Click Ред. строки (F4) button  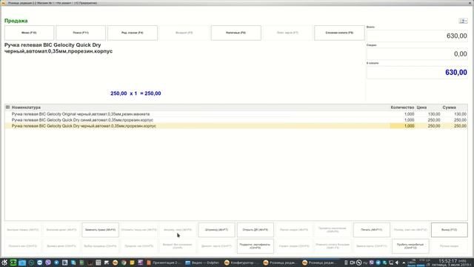[133, 33]
